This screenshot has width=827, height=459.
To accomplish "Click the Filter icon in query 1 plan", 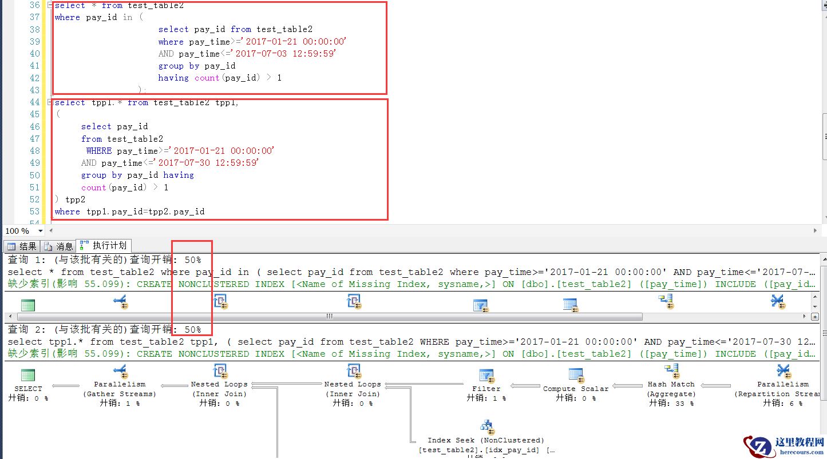I will click(480, 305).
